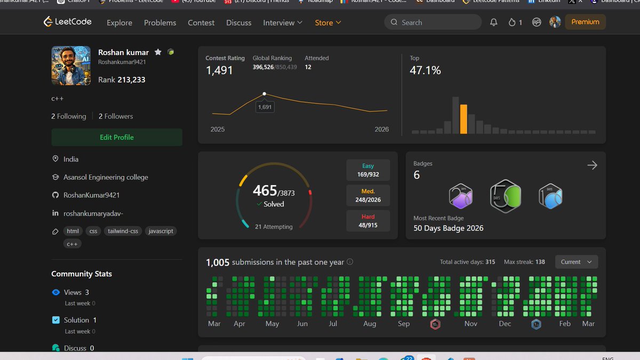Click the 50 Days Badge 2026 text
Screen dimensions: 640x360
(x=449, y=228)
